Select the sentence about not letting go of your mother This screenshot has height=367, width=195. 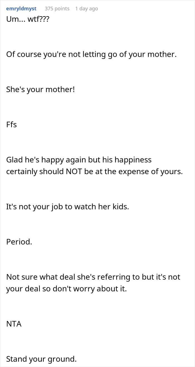point(91,54)
